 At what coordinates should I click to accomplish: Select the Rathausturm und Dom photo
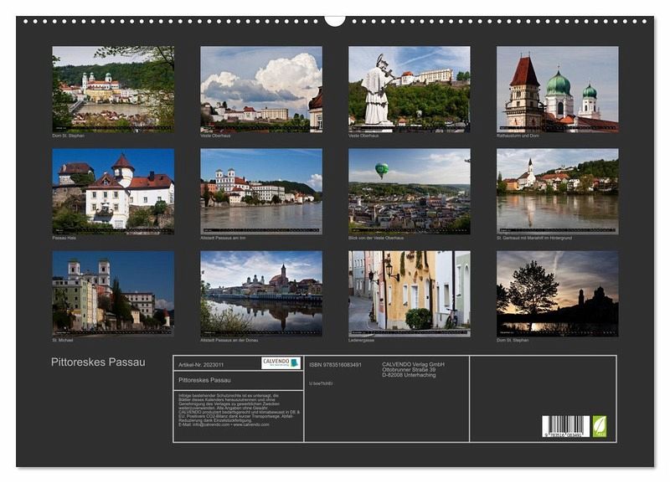pos(557,89)
